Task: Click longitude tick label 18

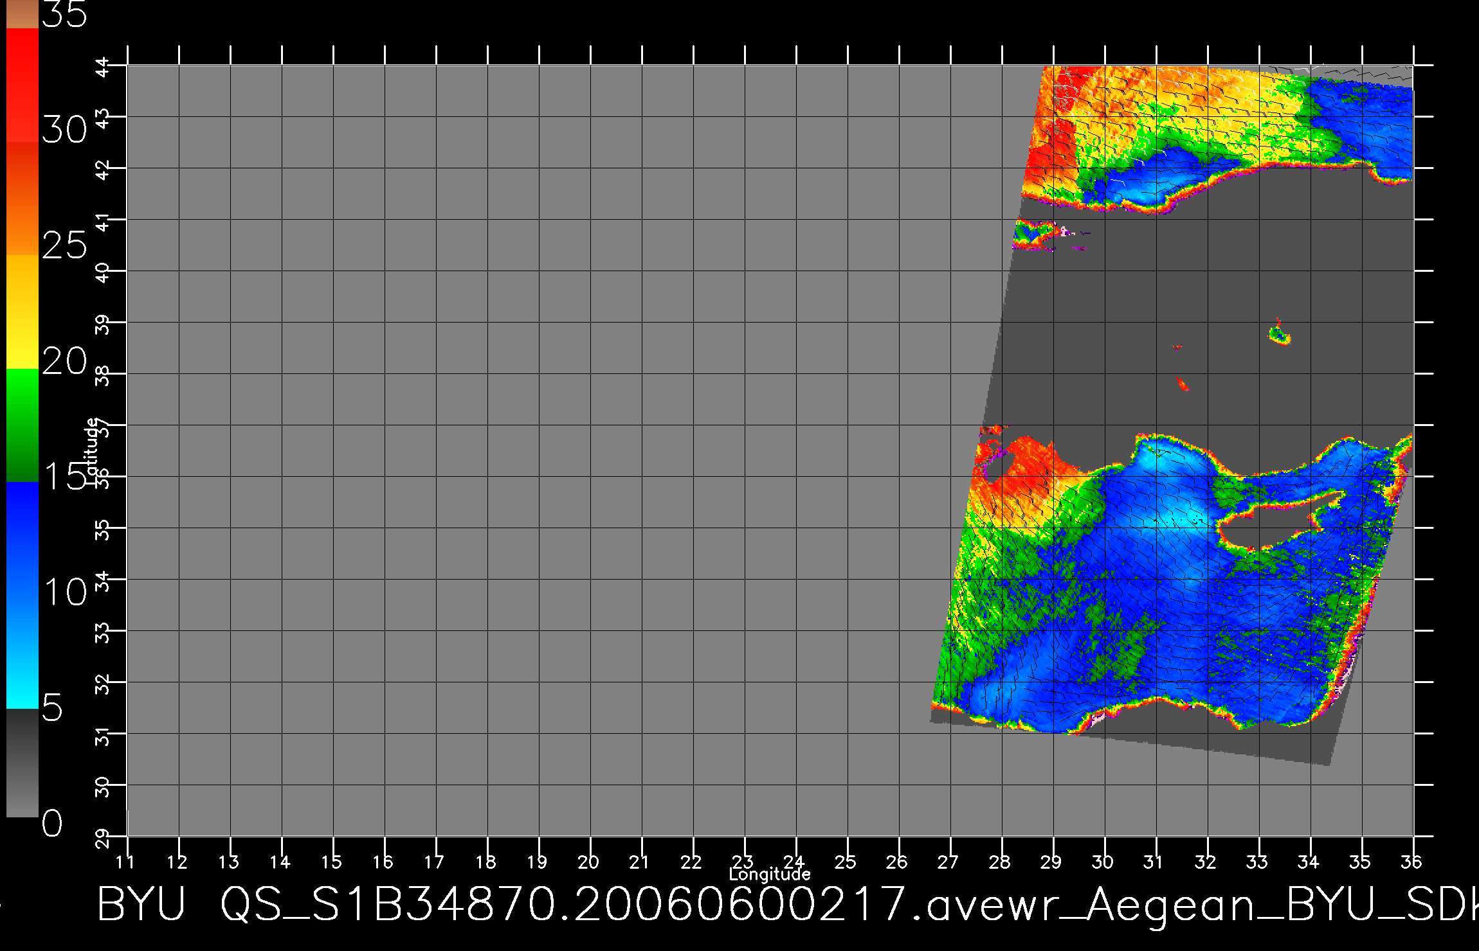Action: 485,861
